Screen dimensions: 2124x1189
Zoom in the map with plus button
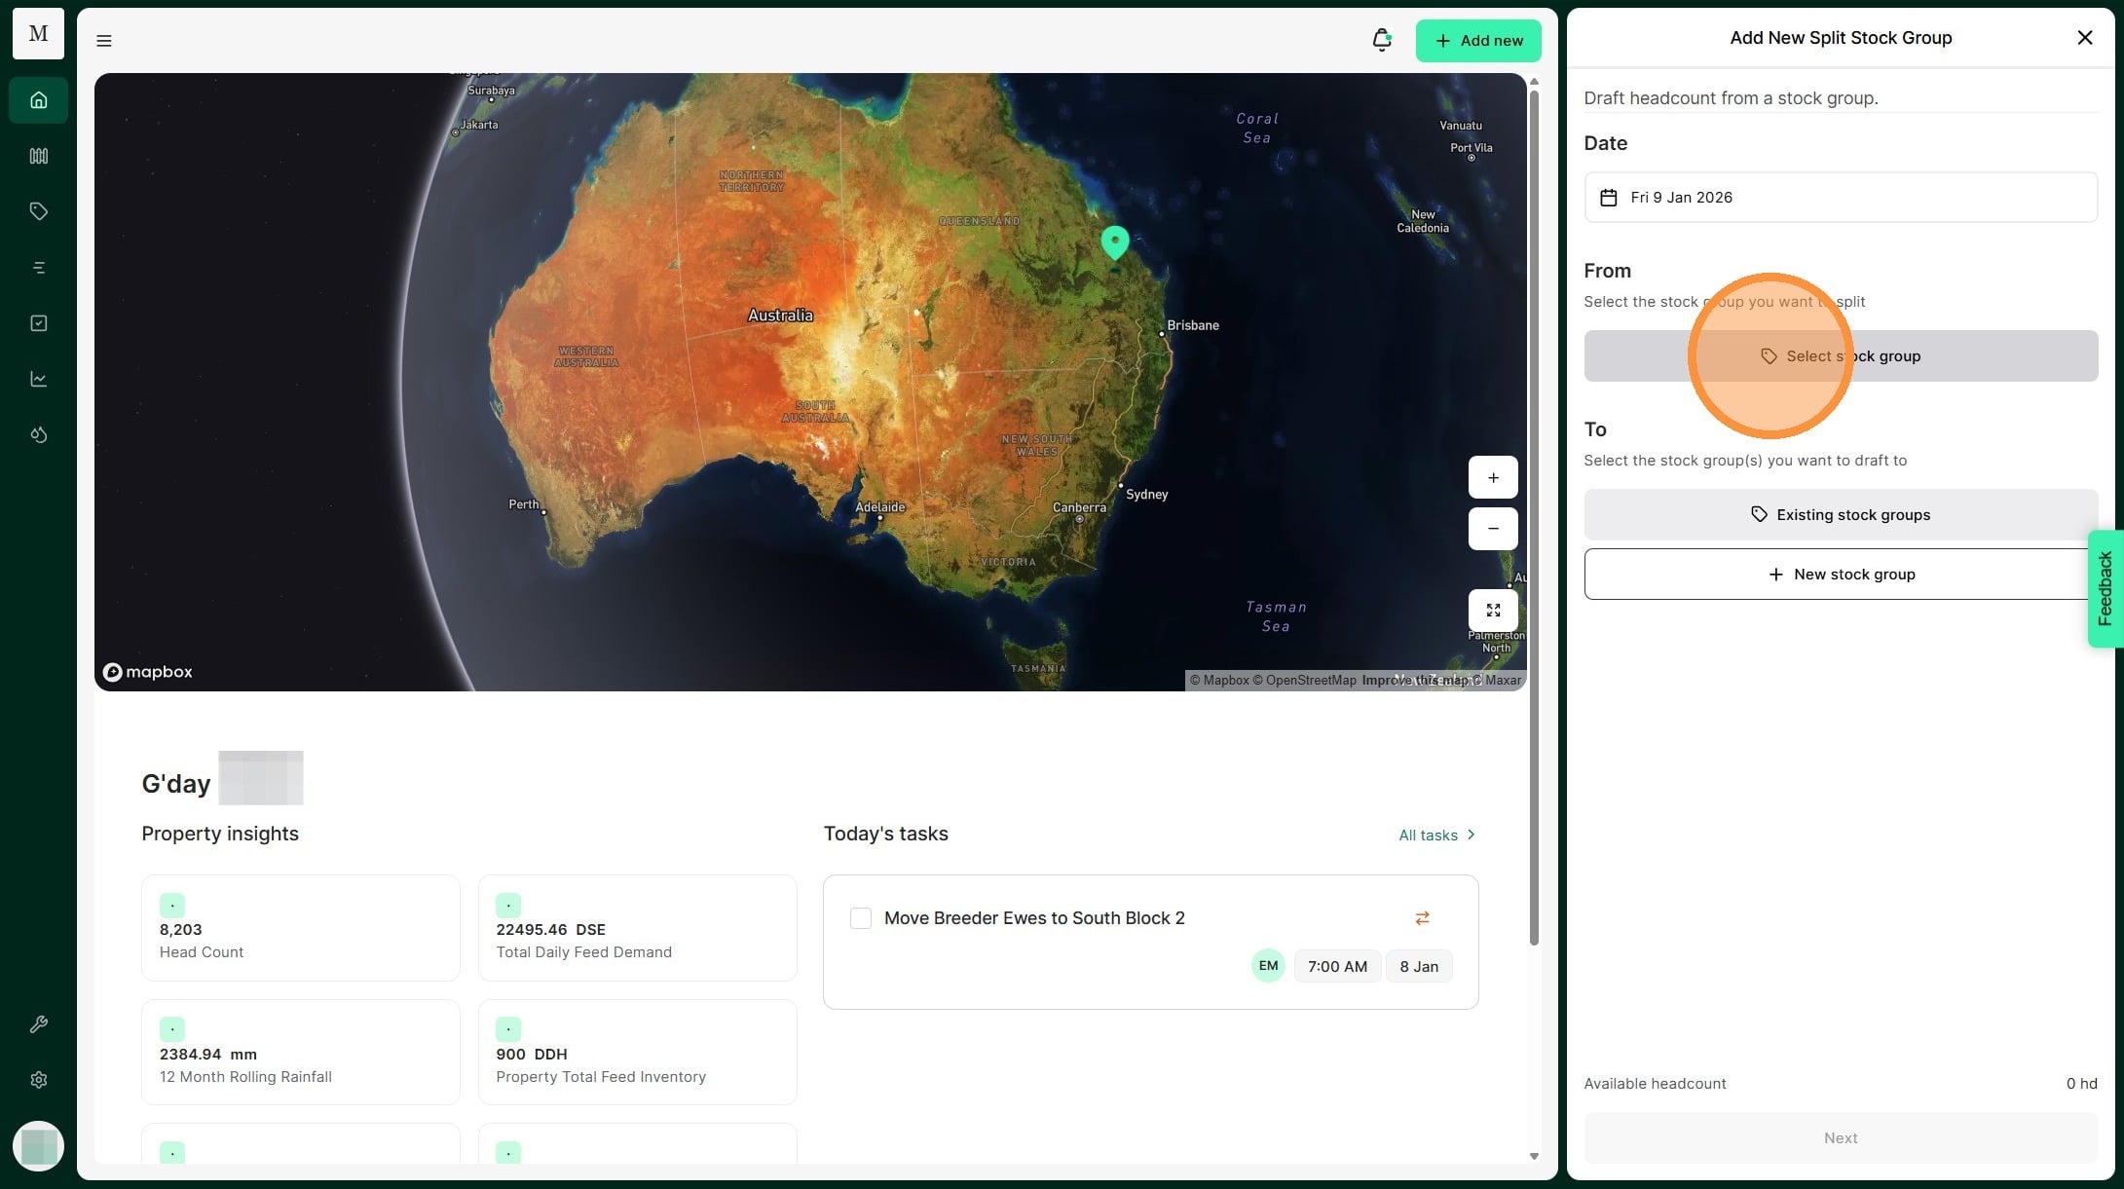[x=1493, y=478]
